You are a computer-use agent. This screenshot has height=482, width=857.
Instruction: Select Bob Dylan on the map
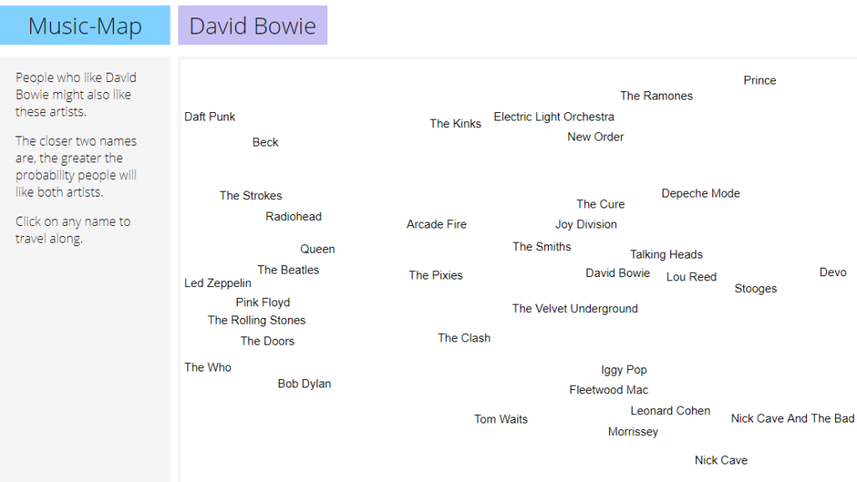(304, 384)
